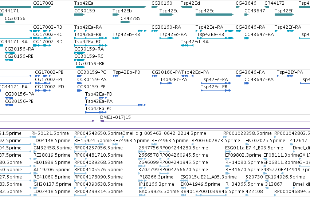
Task: Select transcript Tsp42Ee-RB
Action: coord(210,35)
